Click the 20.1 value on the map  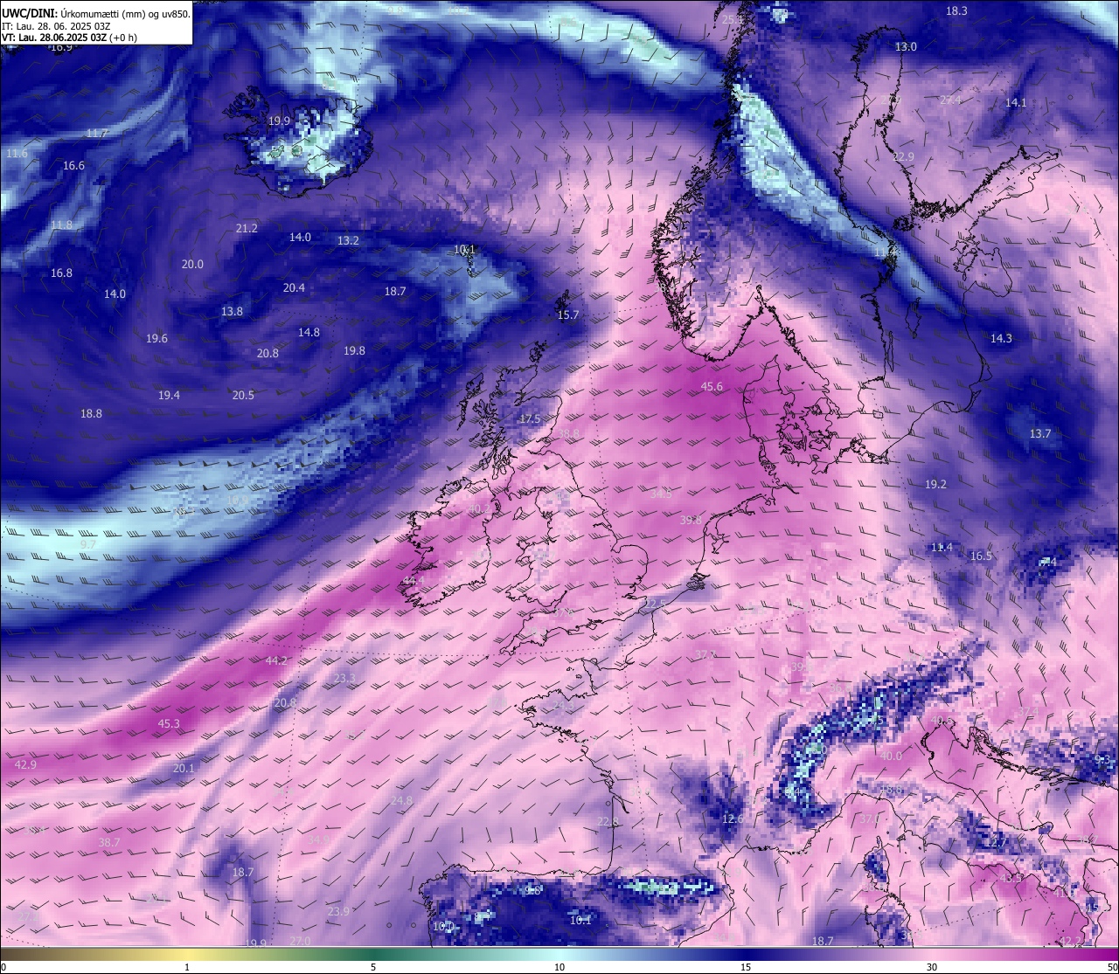[x=184, y=769]
